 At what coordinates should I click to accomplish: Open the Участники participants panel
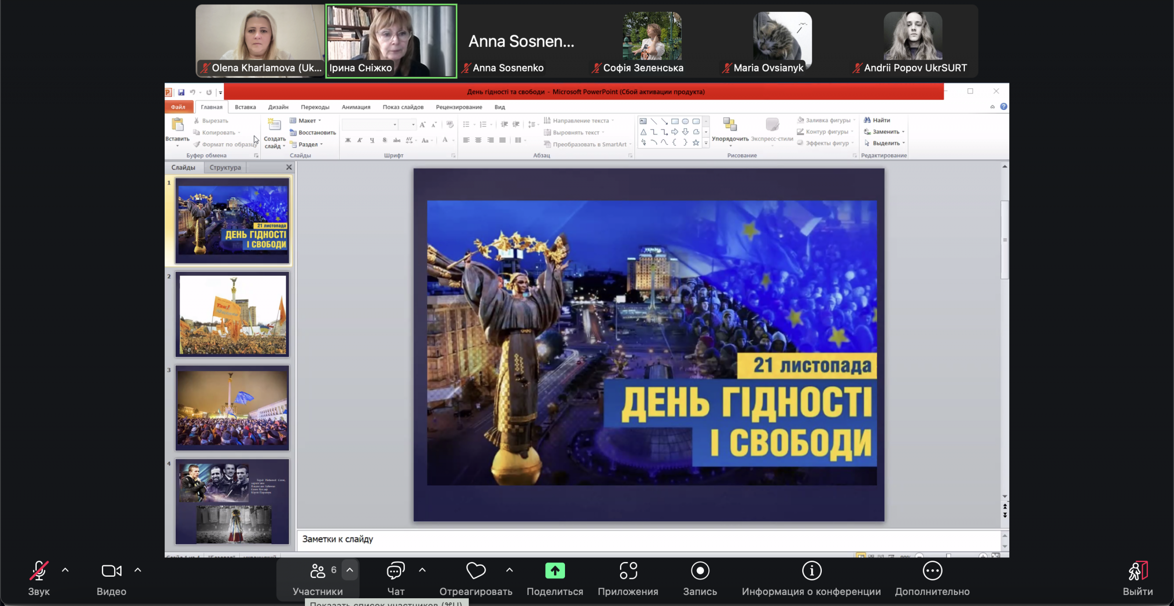click(x=317, y=571)
